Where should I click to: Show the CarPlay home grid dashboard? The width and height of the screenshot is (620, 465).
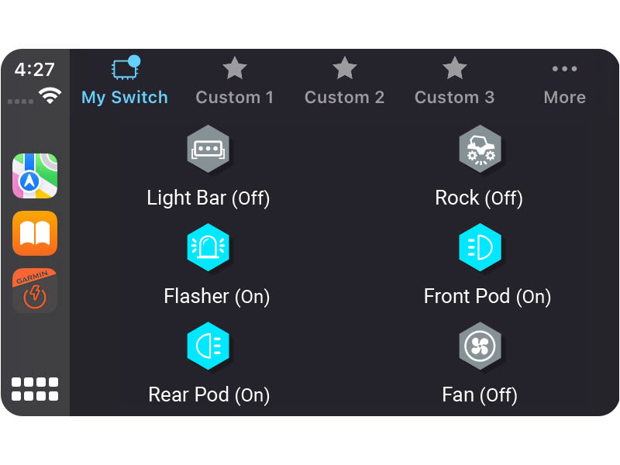pos(35,389)
